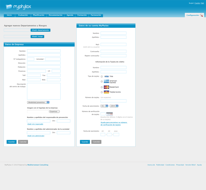Open the Facturación tab
Viewport: 206px width, 190px height.
(96, 15)
